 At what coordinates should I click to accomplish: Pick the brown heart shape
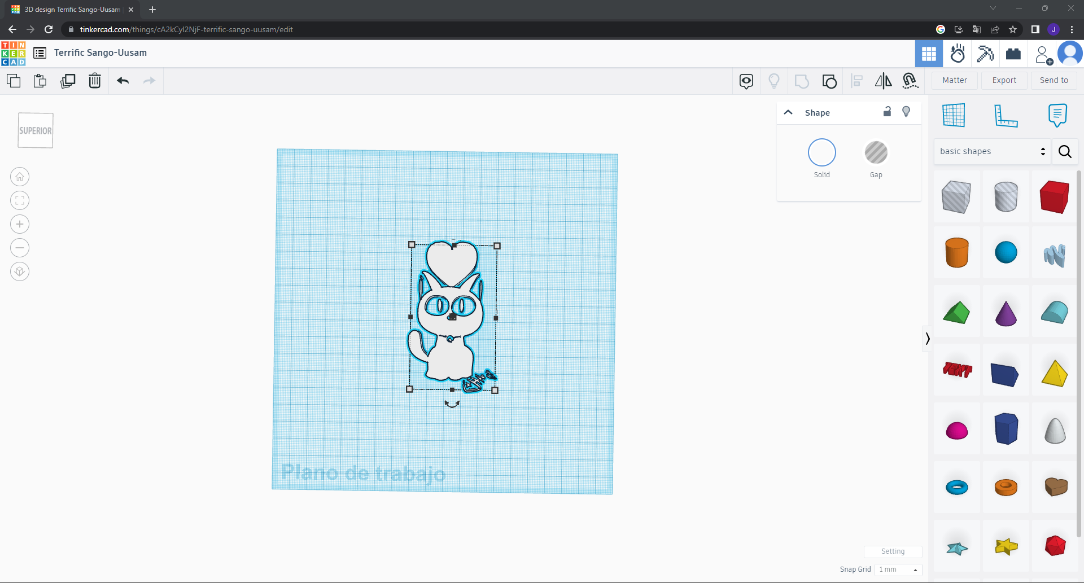(1056, 486)
